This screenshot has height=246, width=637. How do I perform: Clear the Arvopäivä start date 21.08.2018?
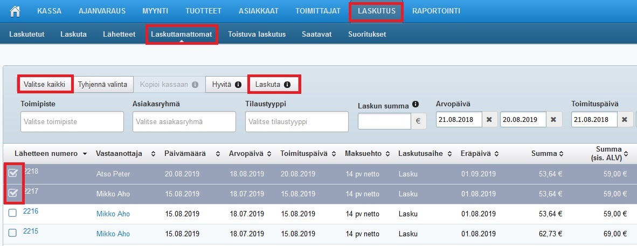point(489,120)
